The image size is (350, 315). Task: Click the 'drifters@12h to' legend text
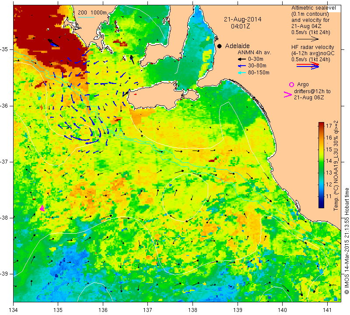tap(312, 91)
